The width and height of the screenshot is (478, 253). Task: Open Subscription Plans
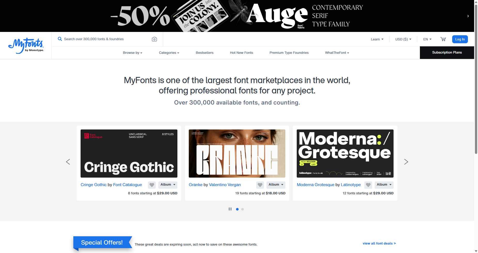447,53
